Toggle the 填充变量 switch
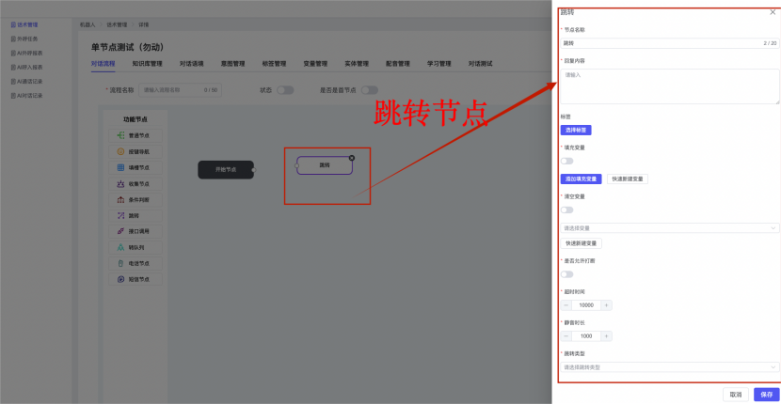Viewport: 781px width, 404px height. pyautogui.click(x=567, y=161)
